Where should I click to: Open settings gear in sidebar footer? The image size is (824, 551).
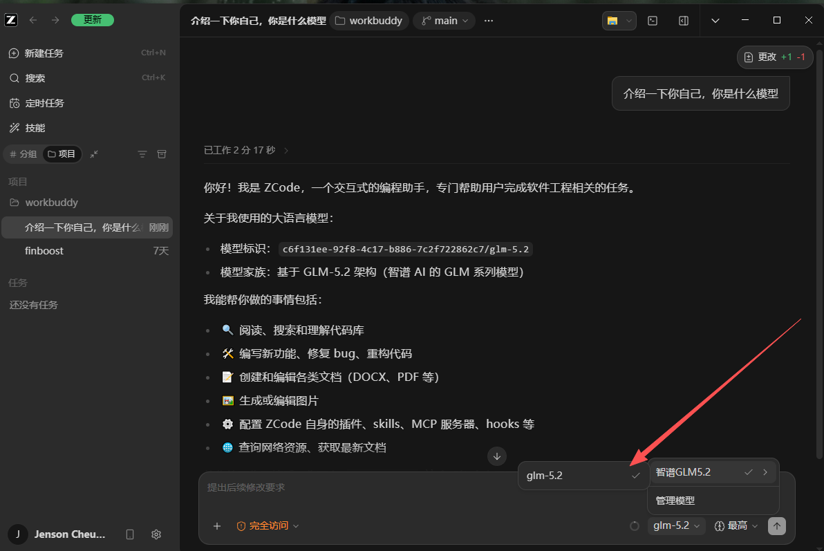pyautogui.click(x=156, y=534)
